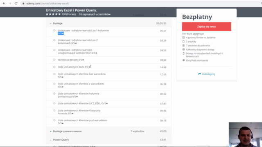Click the 01:26:35 total duration of Funkcje
Image resolution: width=262 pixels, height=147 pixels.
(x=161, y=23)
